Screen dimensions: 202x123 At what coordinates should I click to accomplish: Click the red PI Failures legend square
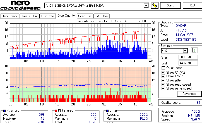point(56,110)
